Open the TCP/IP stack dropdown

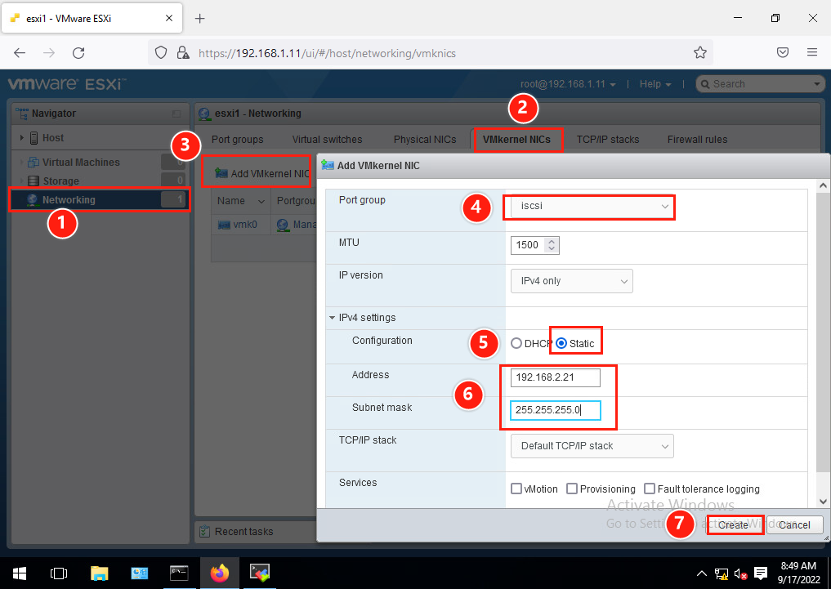592,445
